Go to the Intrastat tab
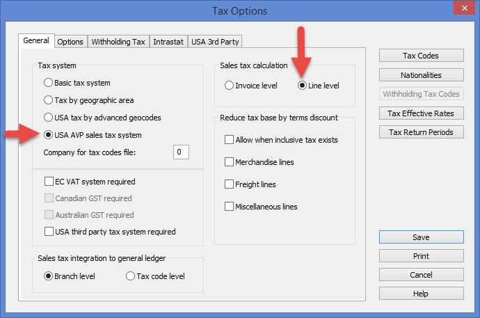The width and height of the screenshot is (480, 318). [168, 42]
